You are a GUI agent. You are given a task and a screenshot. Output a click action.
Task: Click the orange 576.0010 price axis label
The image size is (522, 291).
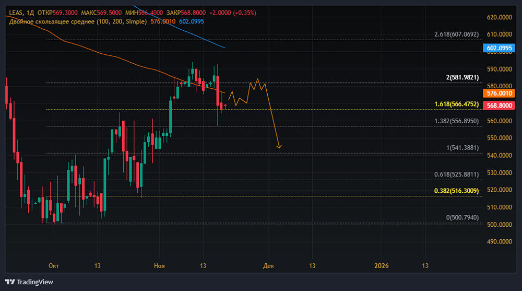point(499,94)
